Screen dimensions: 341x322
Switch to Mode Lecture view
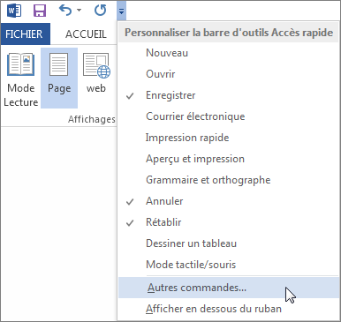(x=20, y=79)
